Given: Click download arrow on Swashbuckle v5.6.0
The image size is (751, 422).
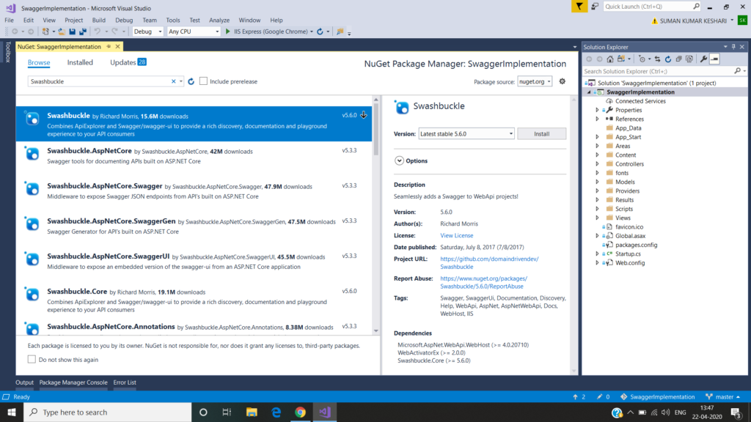Looking at the screenshot, I should [364, 115].
